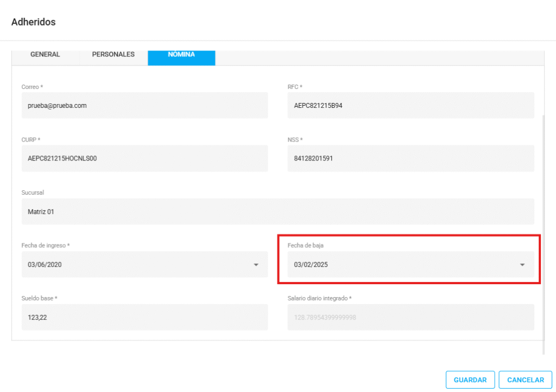This screenshot has width=556, height=392.
Task: Click the 'Fecha de baja' label
Action: coord(305,246)
